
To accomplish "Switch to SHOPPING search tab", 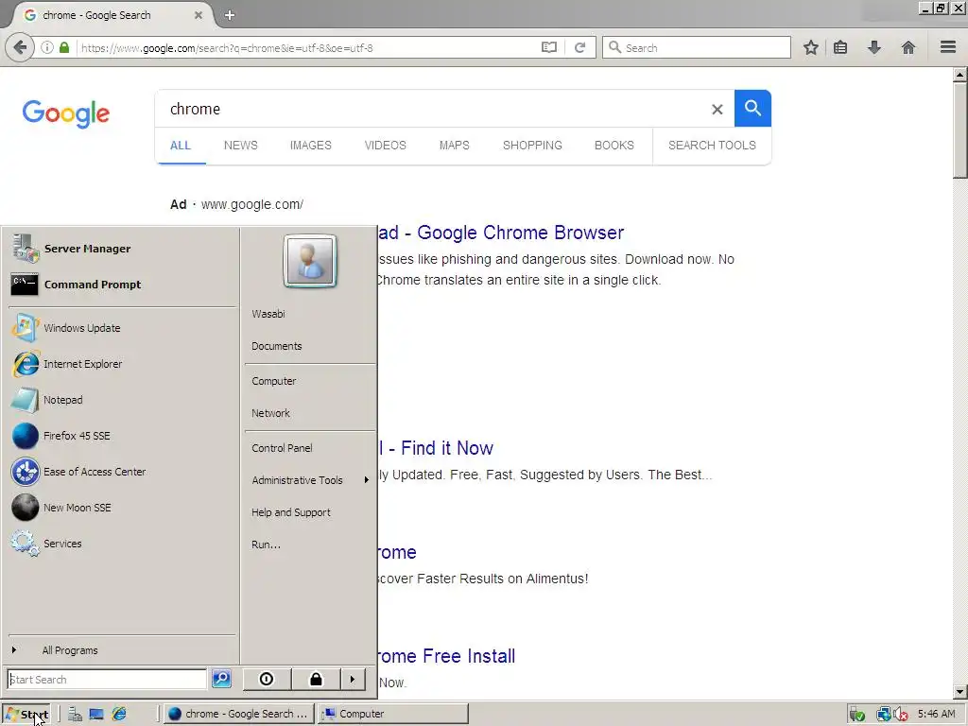I will coord(532,145).
